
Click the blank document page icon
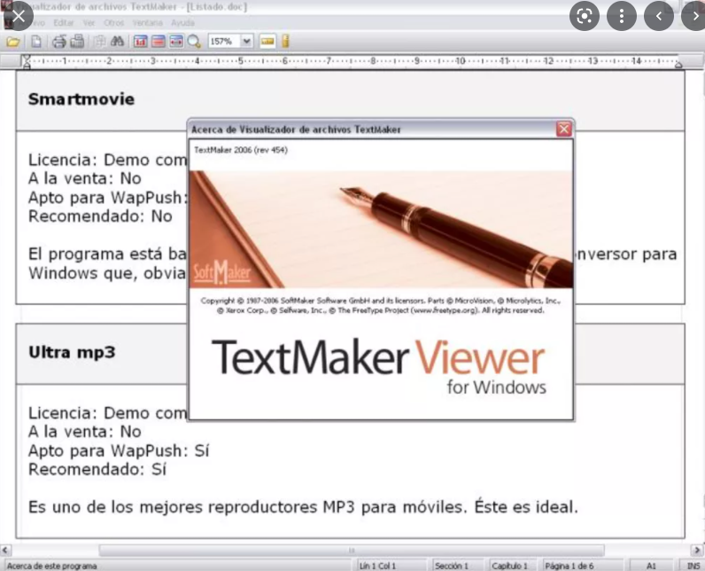[36, 42]
